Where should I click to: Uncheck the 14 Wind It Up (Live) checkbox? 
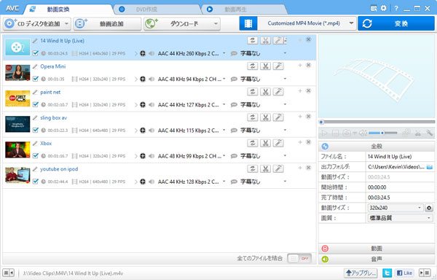(36, 53)
